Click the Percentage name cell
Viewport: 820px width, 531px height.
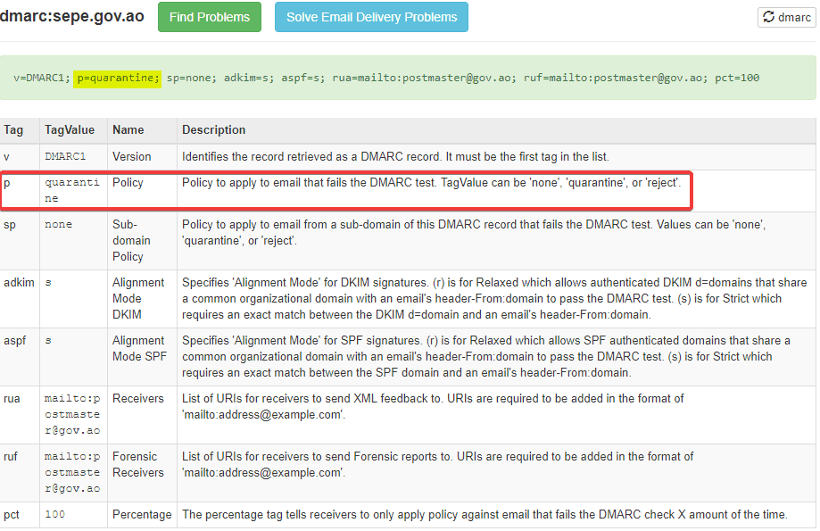(142, 515)
